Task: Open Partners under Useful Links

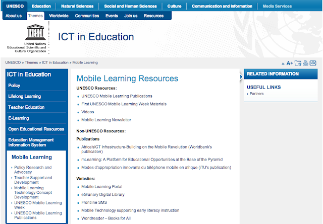Action: [256, 94]
